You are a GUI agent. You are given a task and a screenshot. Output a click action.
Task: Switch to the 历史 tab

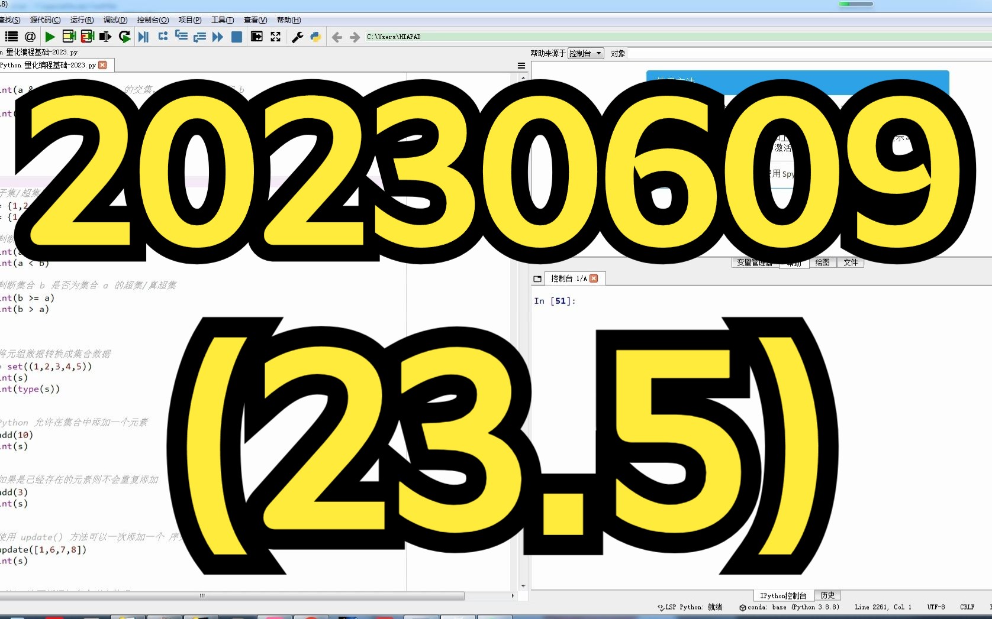click(827, 595)
